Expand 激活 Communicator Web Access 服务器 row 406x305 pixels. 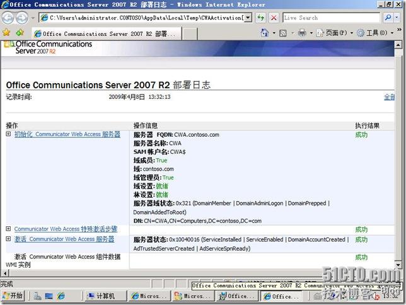click(8, 239)
